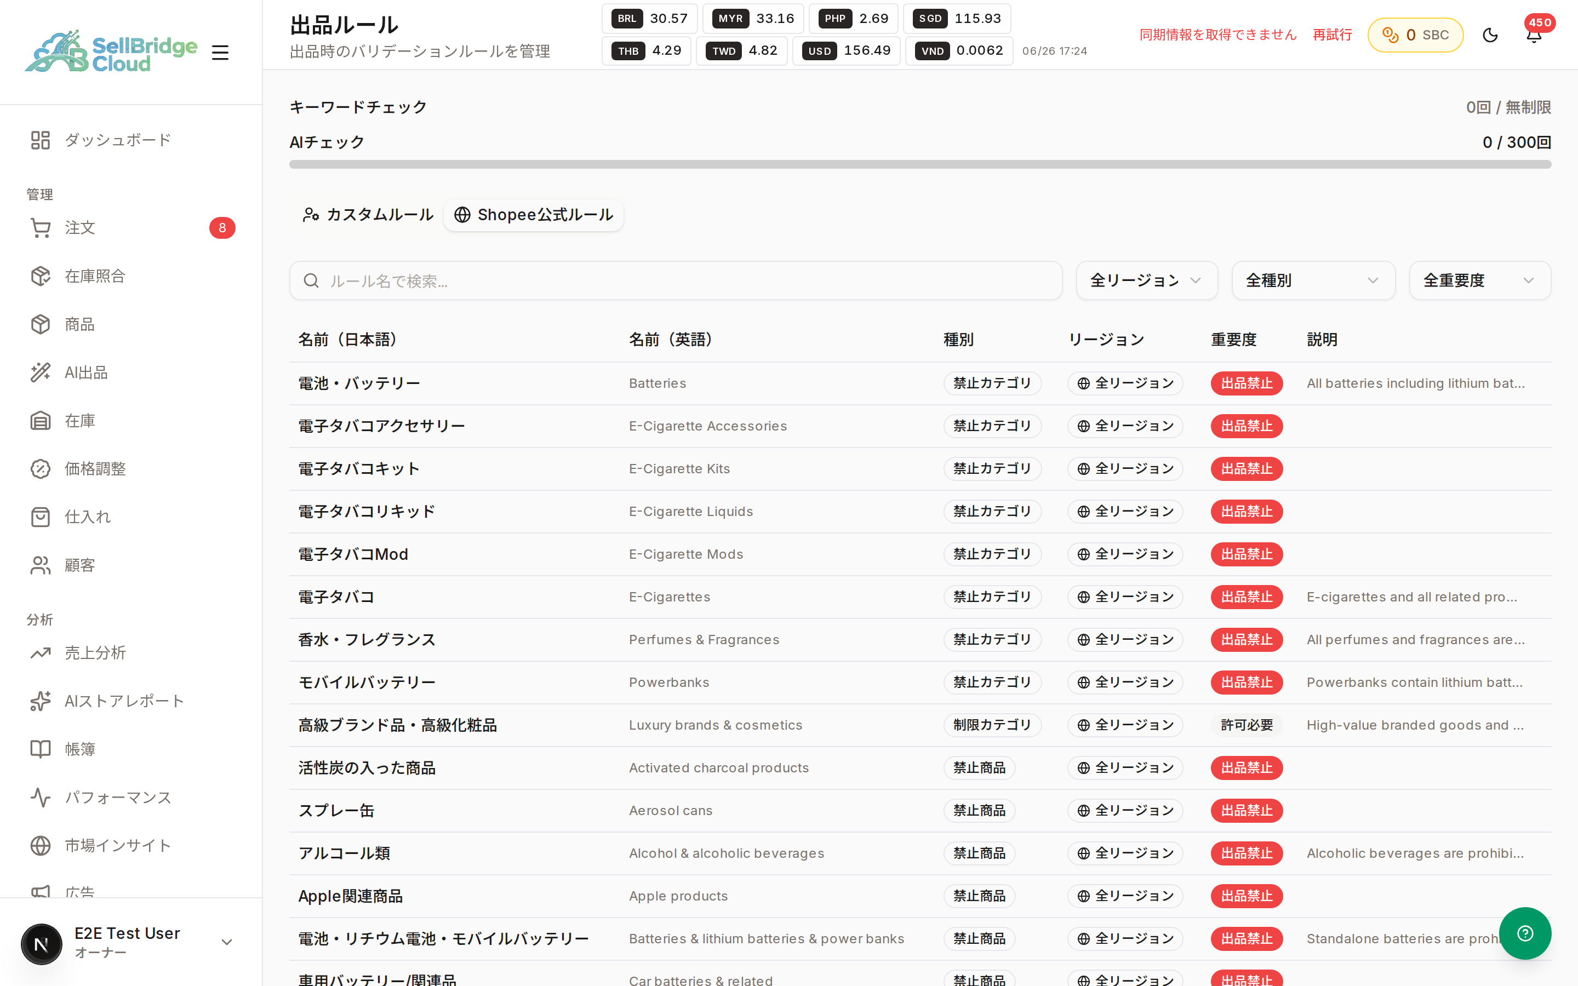Click the 禁止カテゴリ badge in Batteries row
Image resolution: width=1578 pixels, height=986 pixels.
(x=992, y=383)
